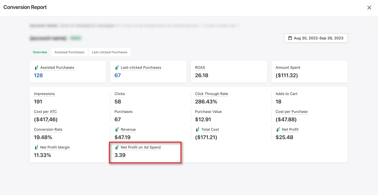Switch to the Assisted Purchases tab

pyautogui.click(x=69, y=52)
